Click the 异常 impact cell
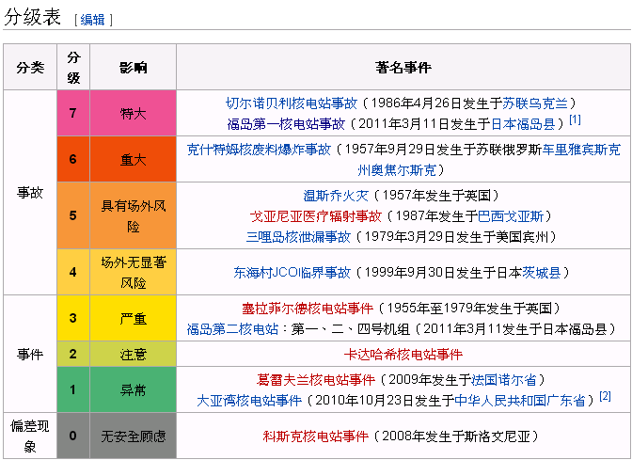 click(x=133, y=389)
